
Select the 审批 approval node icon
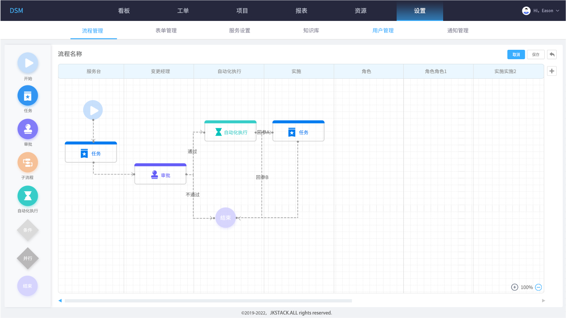point(28,129)
